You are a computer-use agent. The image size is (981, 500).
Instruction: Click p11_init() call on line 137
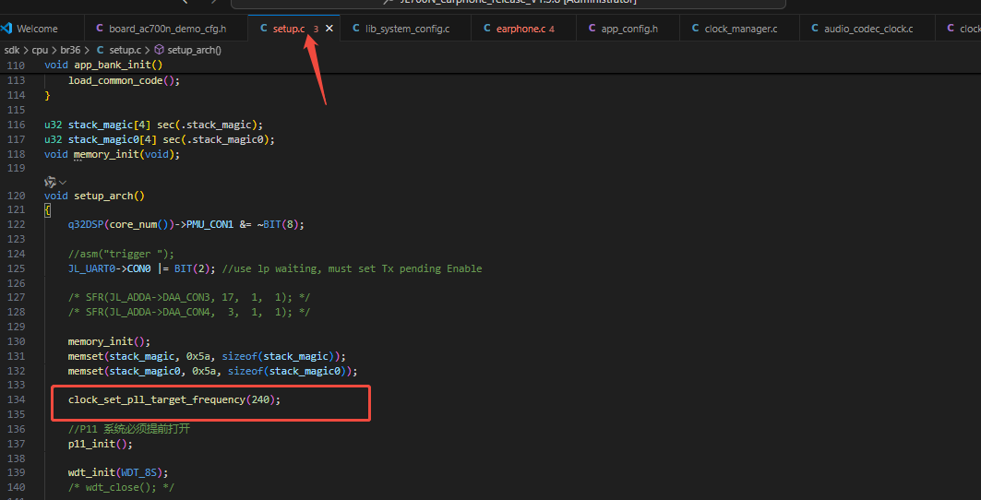101,444
